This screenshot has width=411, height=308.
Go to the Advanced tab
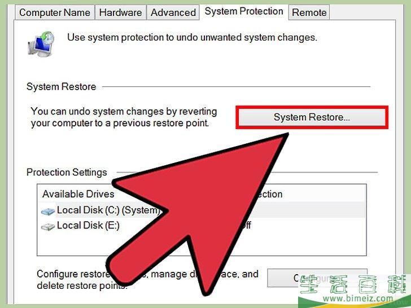pos(173,12)
